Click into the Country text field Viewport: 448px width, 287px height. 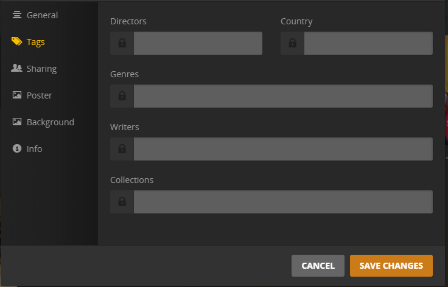click(368, 43)
